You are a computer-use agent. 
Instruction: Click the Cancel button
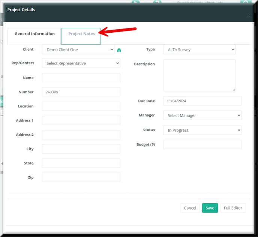click(x=190, y=208)
